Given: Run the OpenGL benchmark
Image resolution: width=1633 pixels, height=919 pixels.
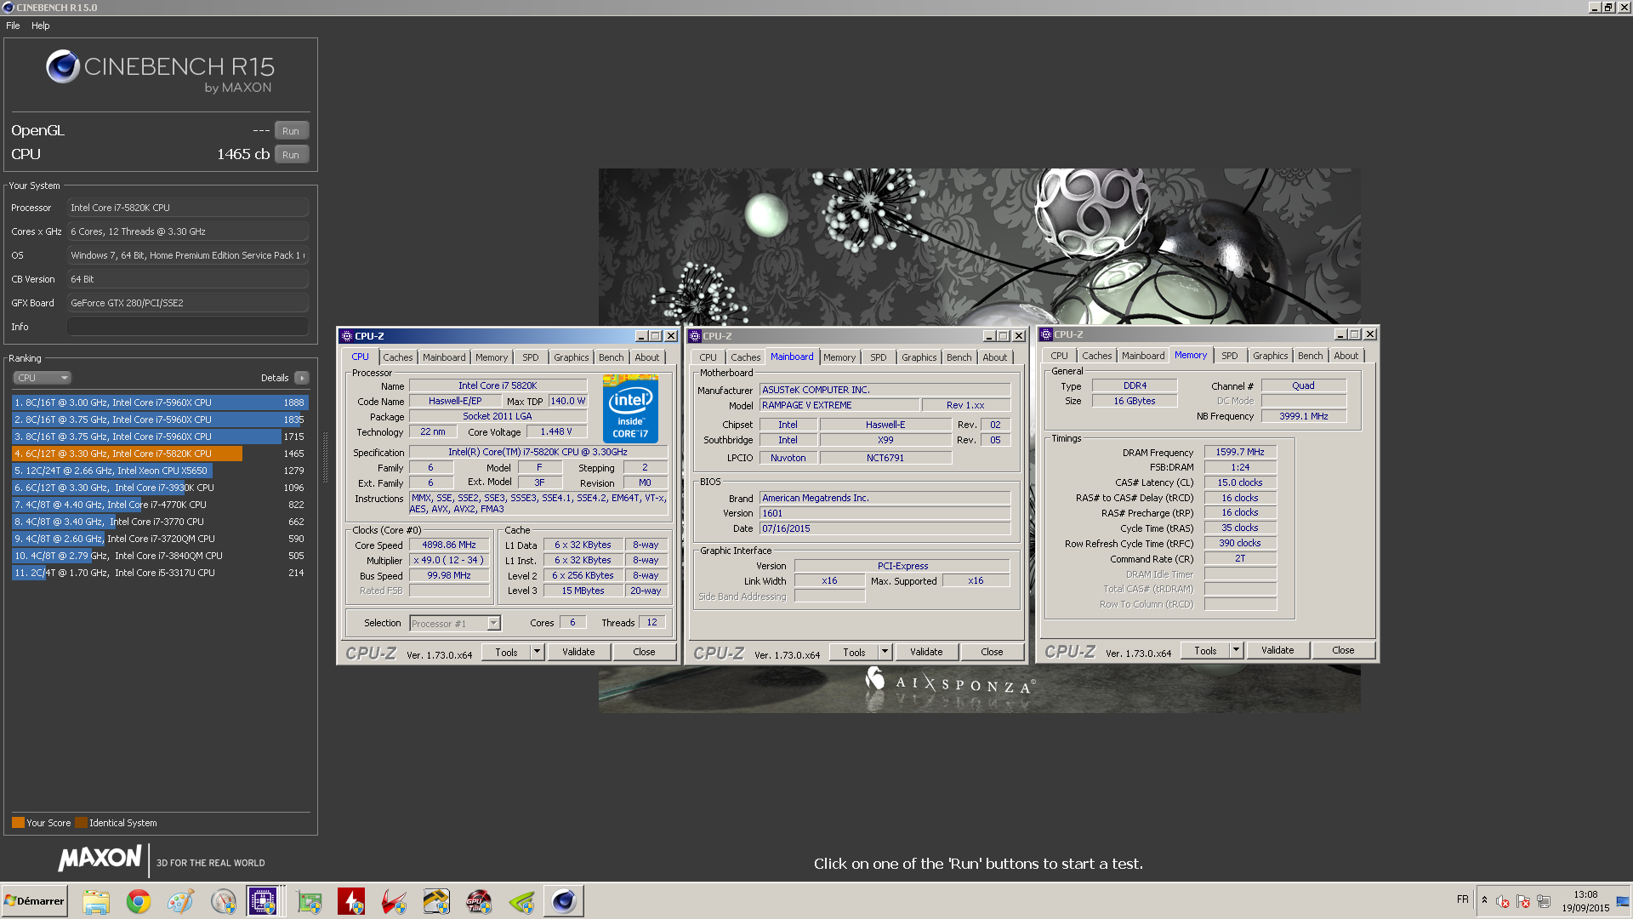Looking at the screenshot, I should 291,131.
